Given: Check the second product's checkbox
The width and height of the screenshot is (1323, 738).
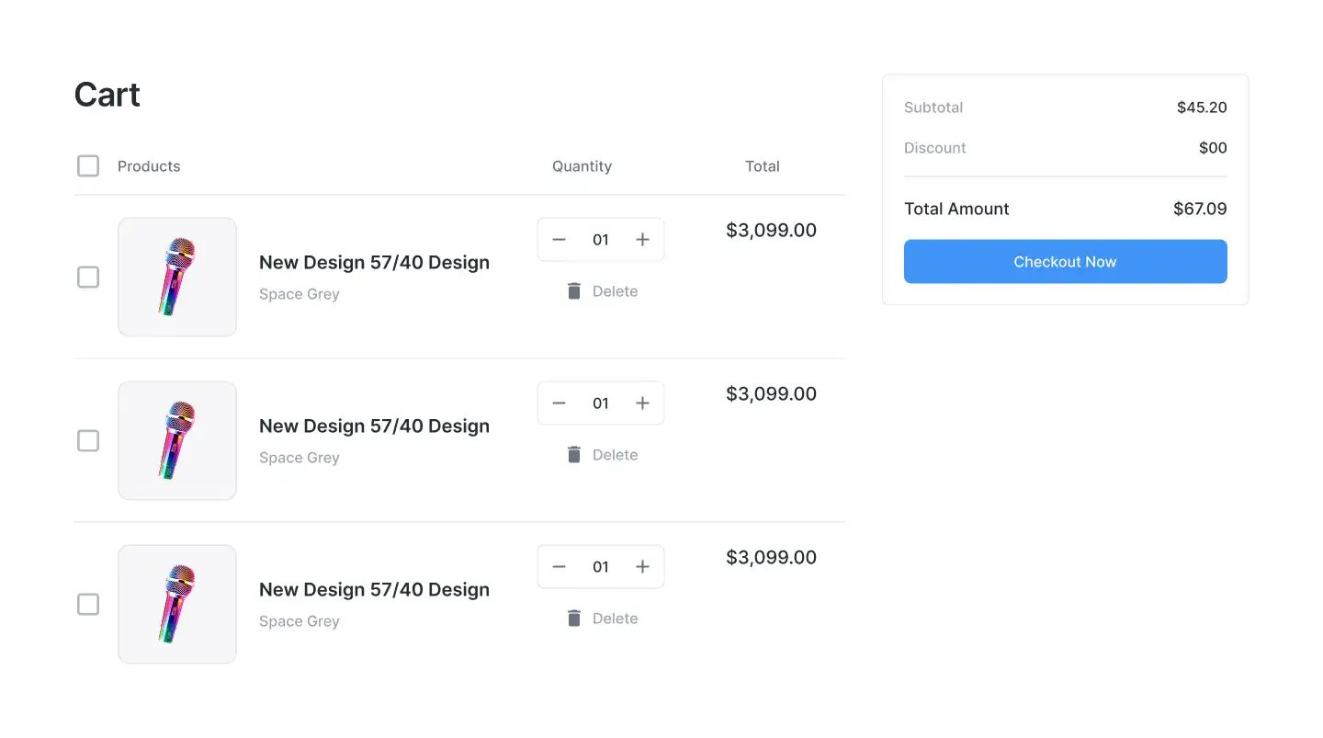Looking at the screenshot, I should point(88,440).
